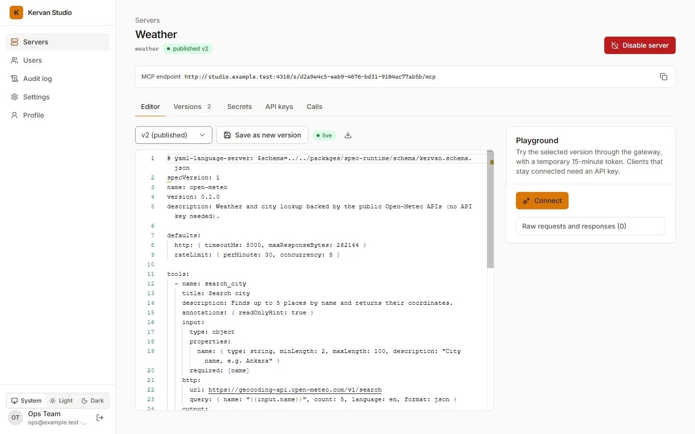Click the 'required: [name]' line
This screenshot has height=434, width=695.
click(x=220, y=370)
